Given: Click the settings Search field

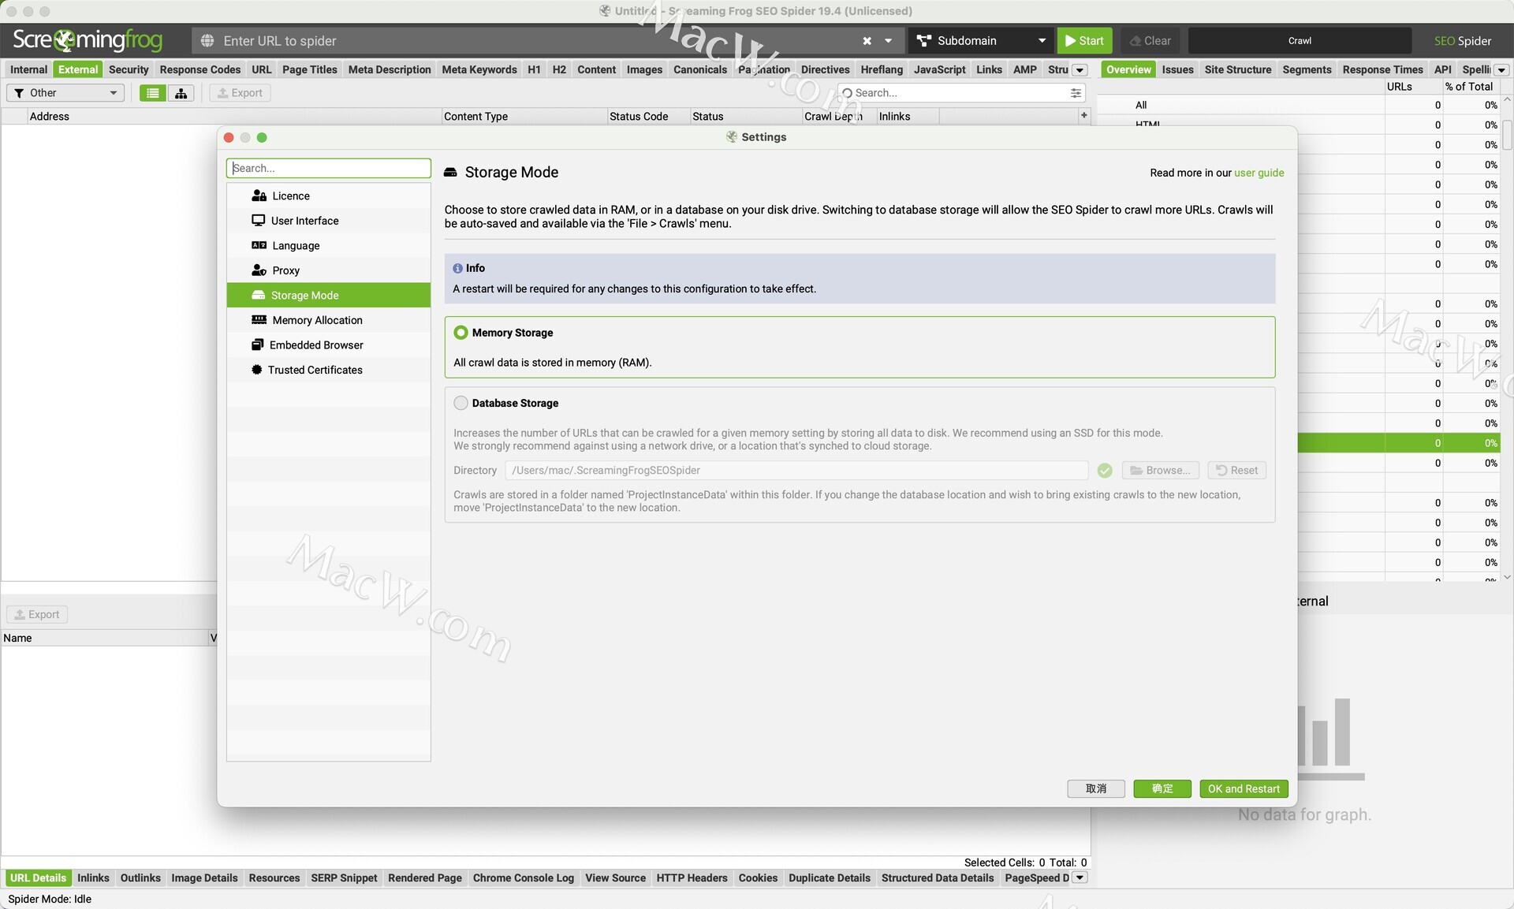Looking at the screenshot, I should pos(329,168).
